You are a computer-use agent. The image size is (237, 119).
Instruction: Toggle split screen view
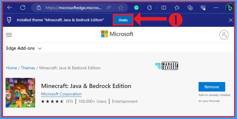tap(164, 7)
